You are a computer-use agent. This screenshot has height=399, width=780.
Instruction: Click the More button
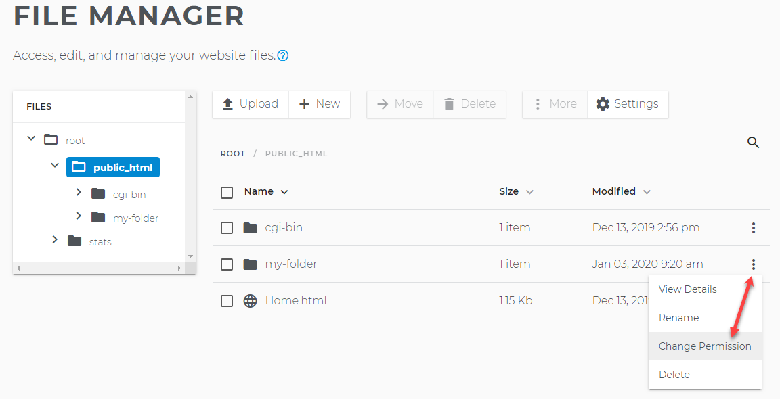pyautogui.click(x=554, y=103)
